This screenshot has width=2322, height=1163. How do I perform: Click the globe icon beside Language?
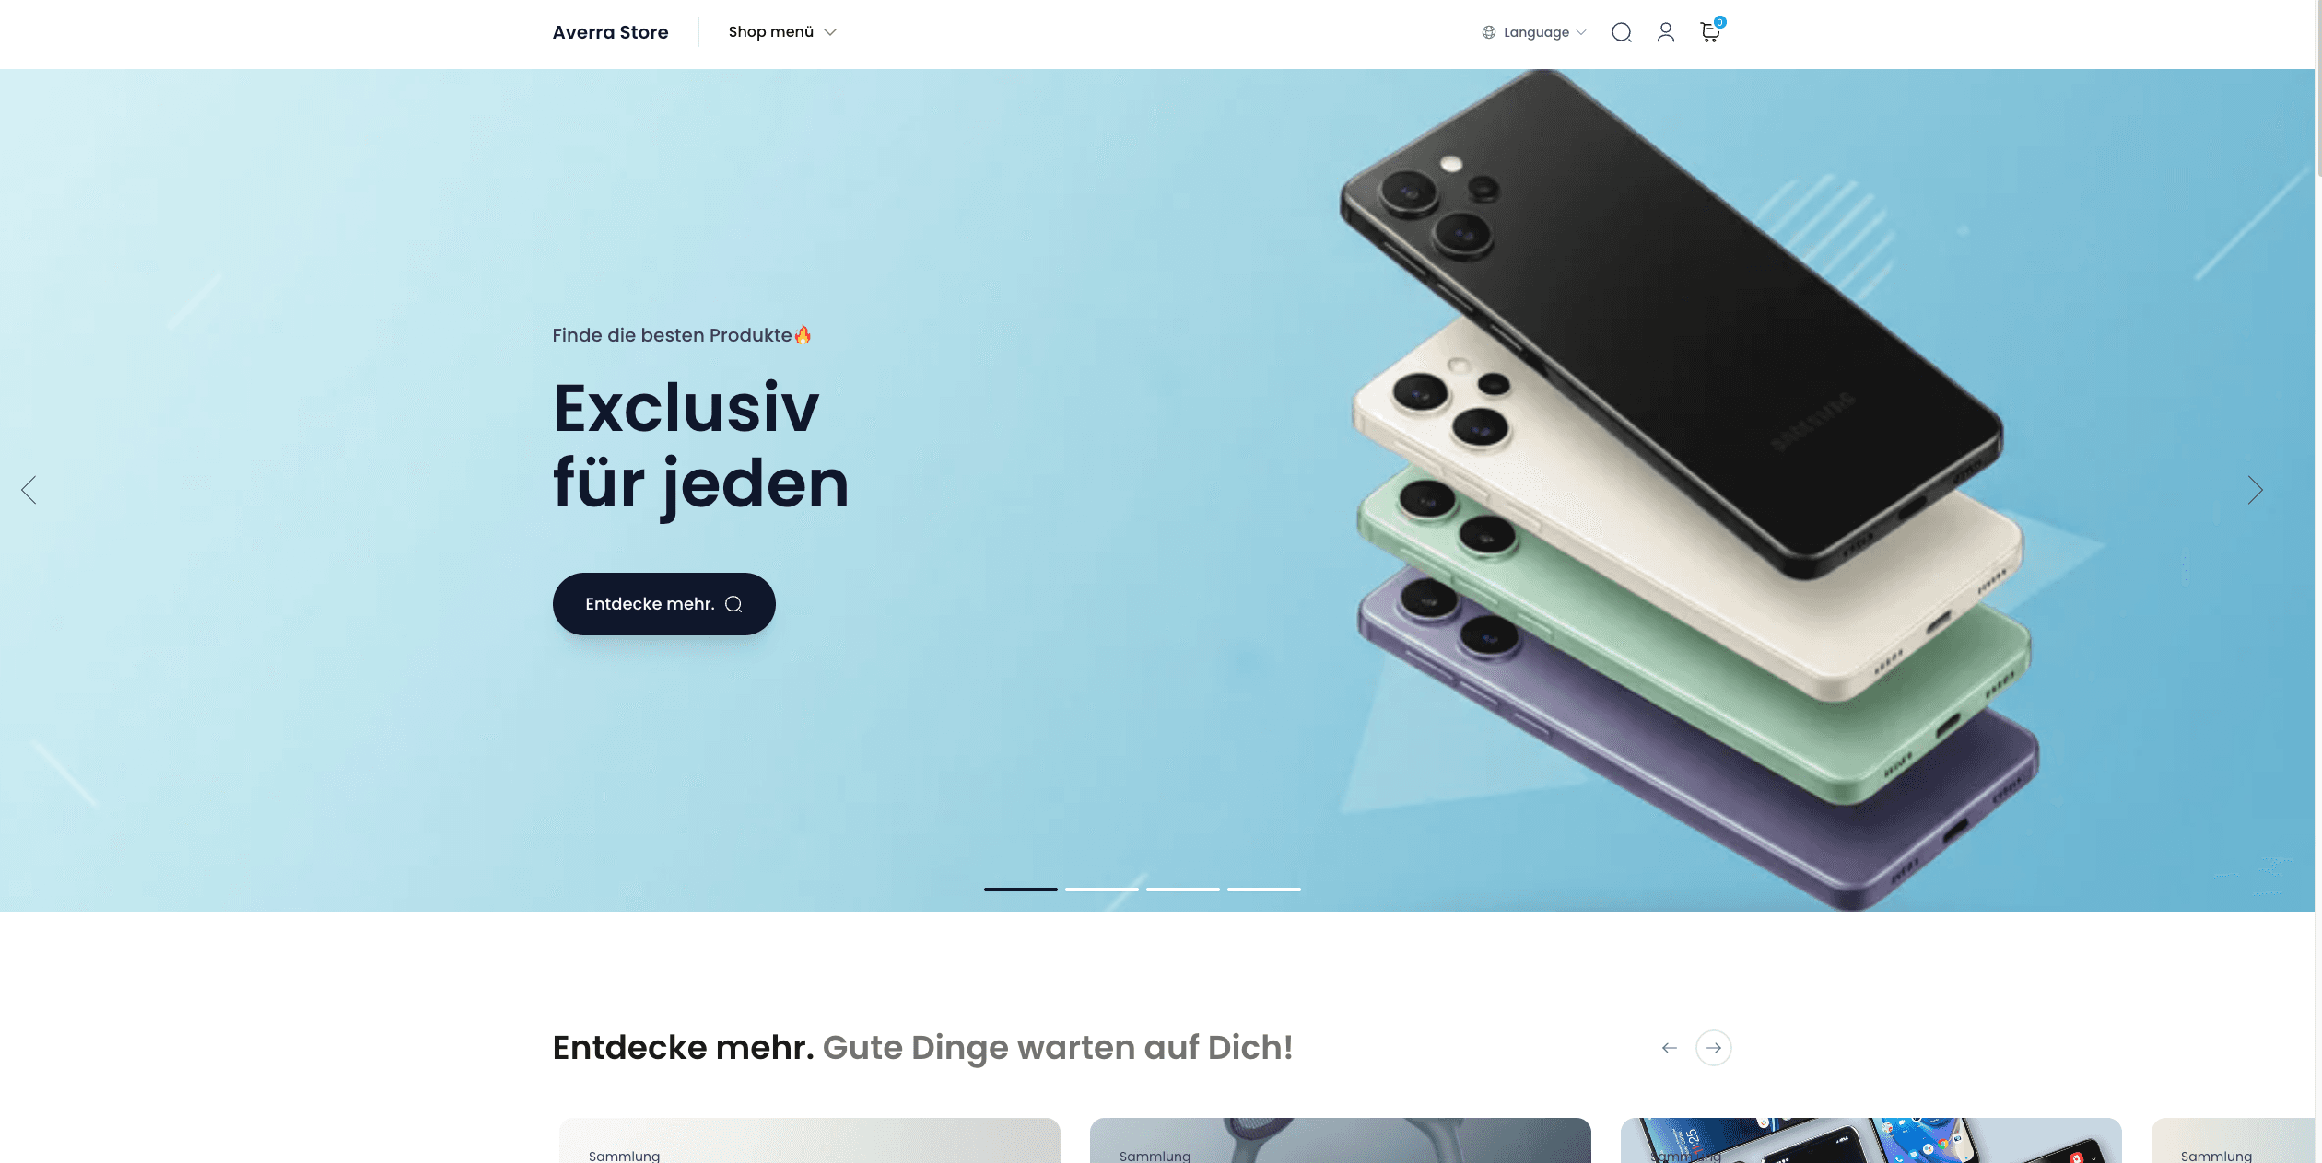click(1488, 32)
